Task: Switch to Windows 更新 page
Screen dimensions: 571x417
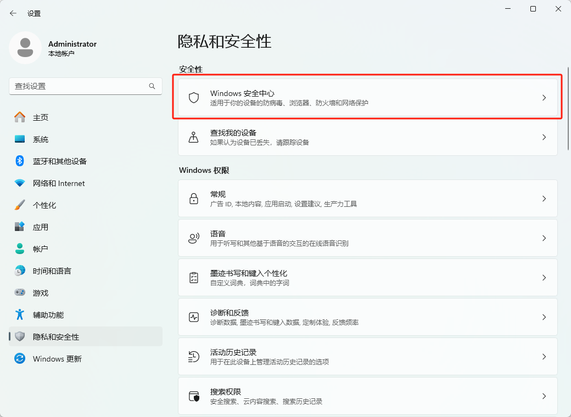Action: click(x=57, y=359)
